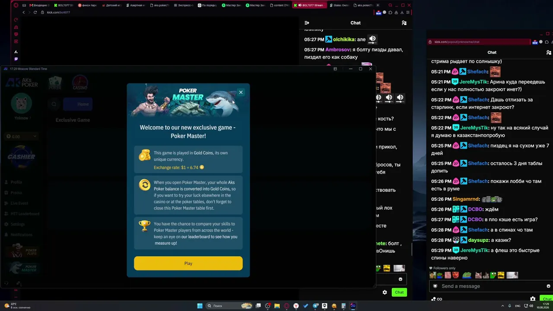Open the Casino section icon in AKs Poker
553x311 pixels.
tap(79, 83)
